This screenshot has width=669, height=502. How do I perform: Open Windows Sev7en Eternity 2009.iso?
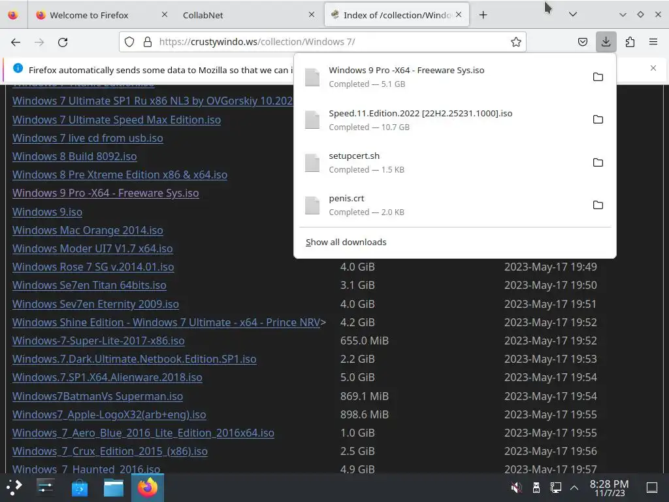95,304
